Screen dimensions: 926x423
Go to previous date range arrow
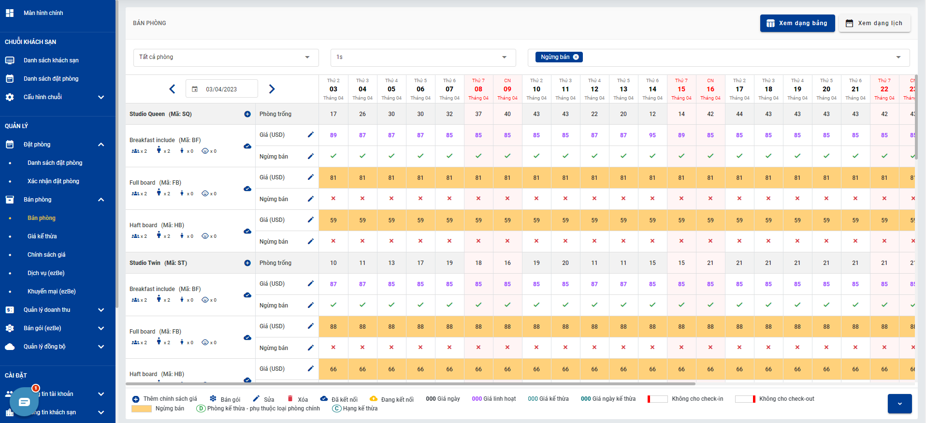[x=172, y=89]
